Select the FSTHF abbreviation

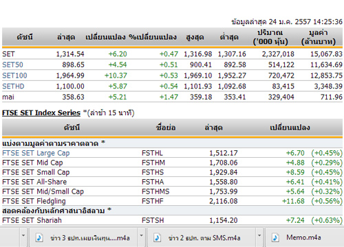pyautogui.click(x=153, y=201)
